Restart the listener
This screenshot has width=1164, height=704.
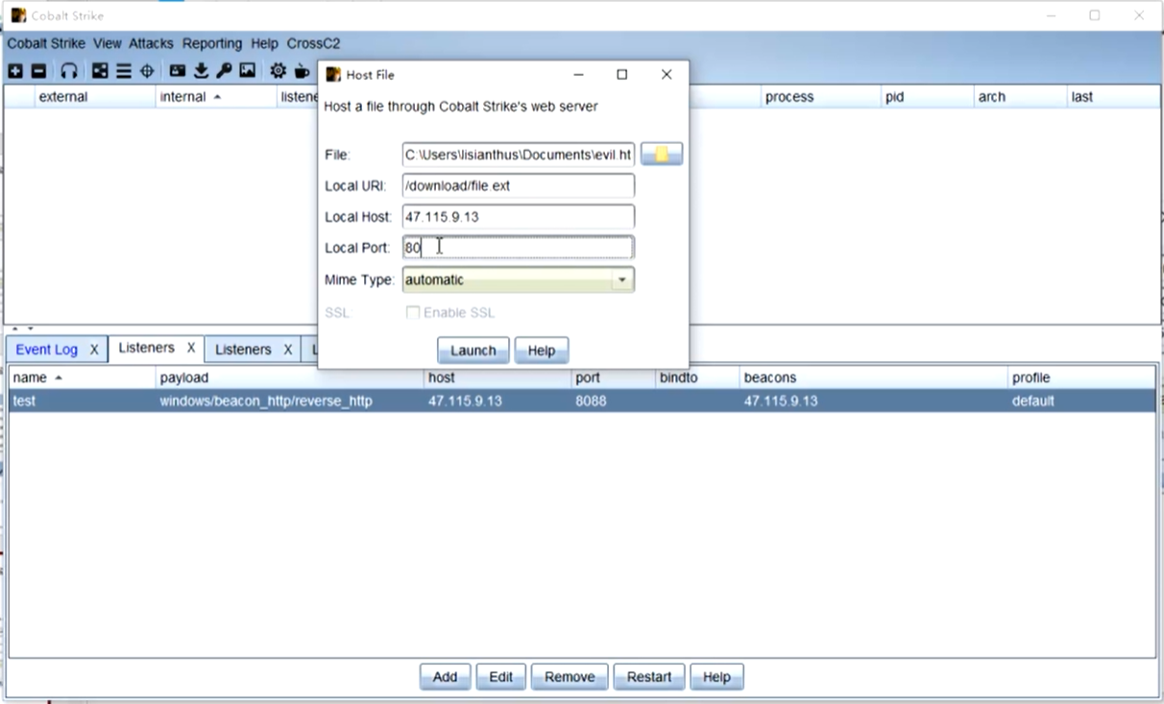(649, 677)
